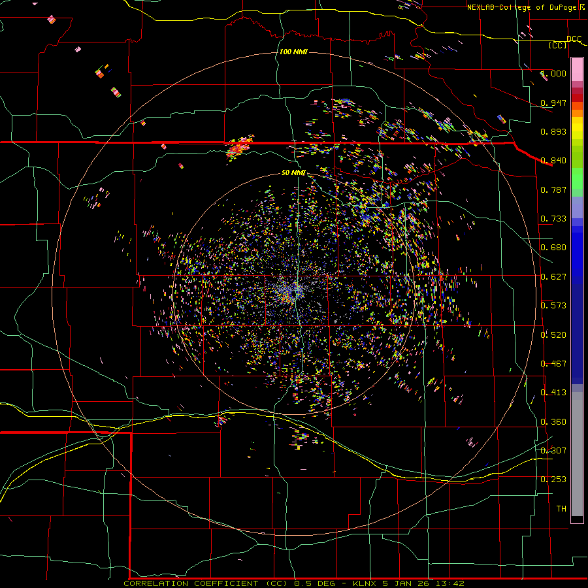Click the DCC label above the scale
This screenshot has height=588, width=588.
pyautogui.click(x=574, y=39)
